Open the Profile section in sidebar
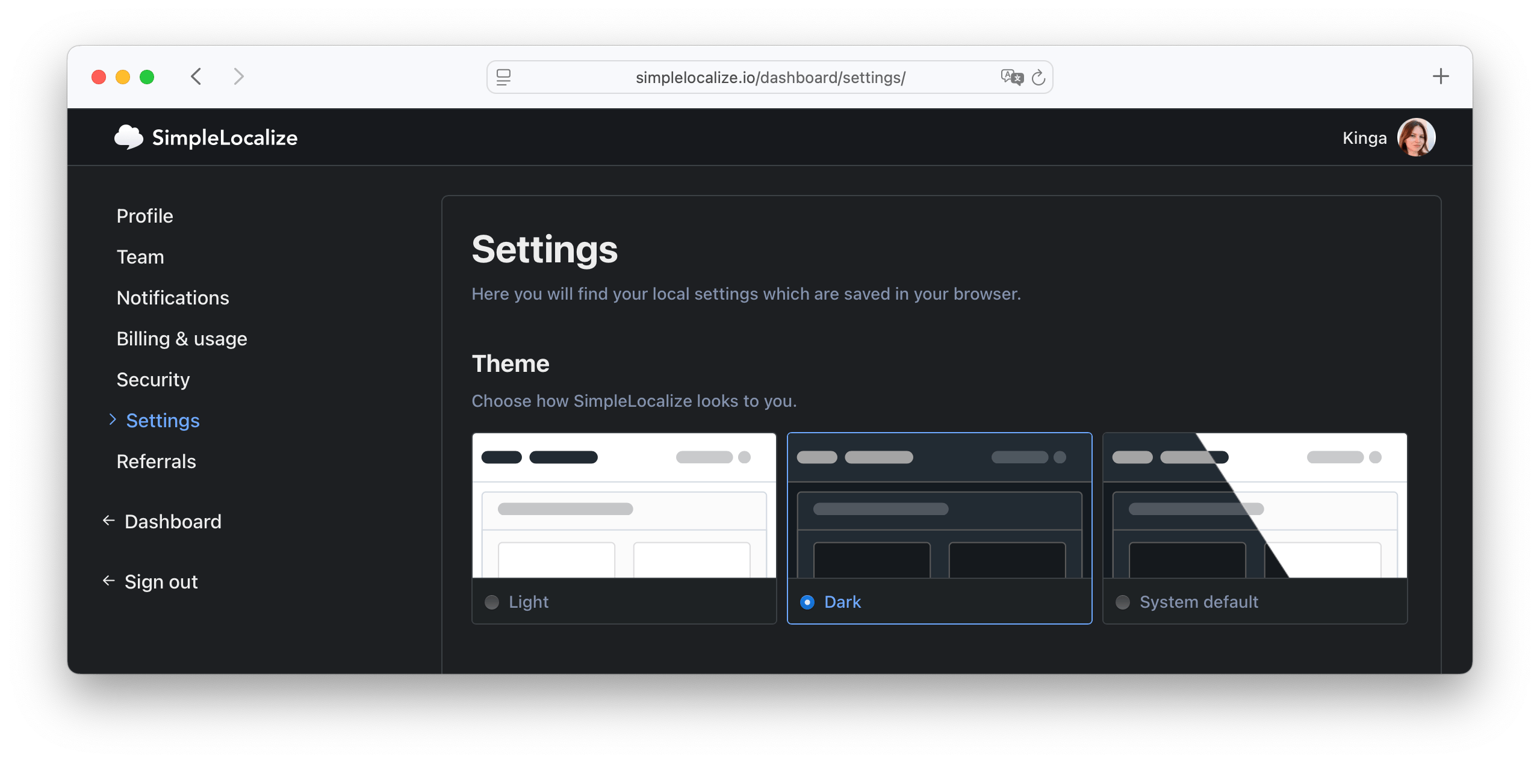This screenshot has width=1540, height=763. click(x=145, y=216)
